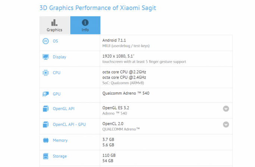Expand the OpenGL ES 3.2 details

pos(226,109)
